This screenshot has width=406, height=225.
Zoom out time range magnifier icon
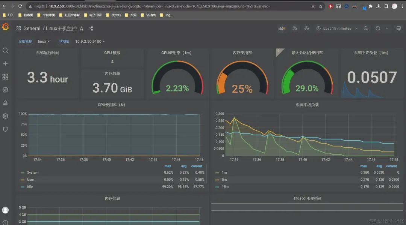pos(366,28)
